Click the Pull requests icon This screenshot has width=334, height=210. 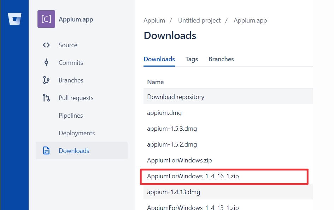pos(46,98)
